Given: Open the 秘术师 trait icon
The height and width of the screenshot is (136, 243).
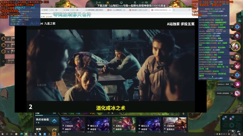Looking at the screenshot, I should 3,61.
